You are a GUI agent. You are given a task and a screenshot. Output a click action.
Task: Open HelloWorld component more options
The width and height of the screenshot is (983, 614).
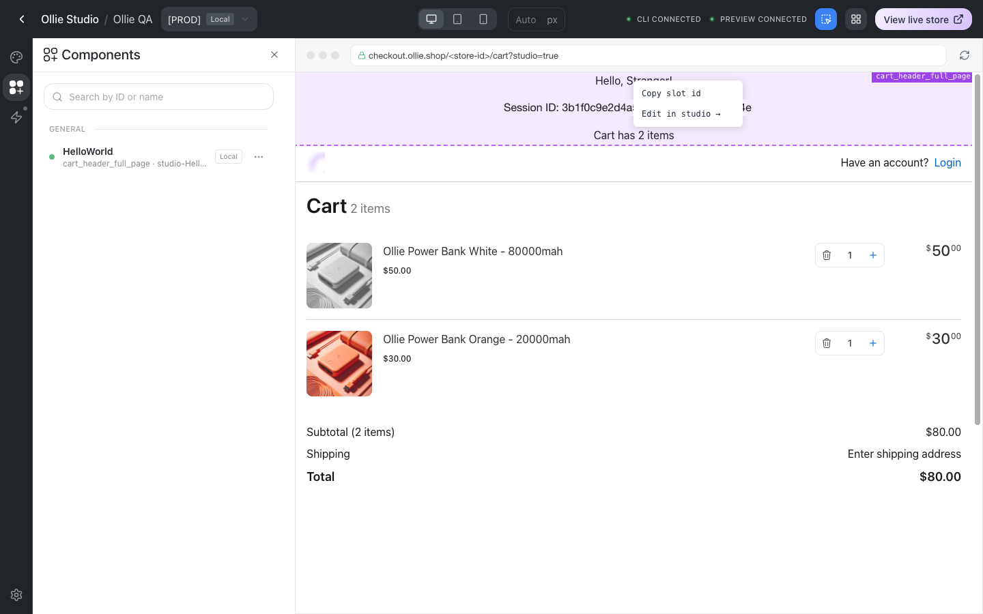[259, 157]
